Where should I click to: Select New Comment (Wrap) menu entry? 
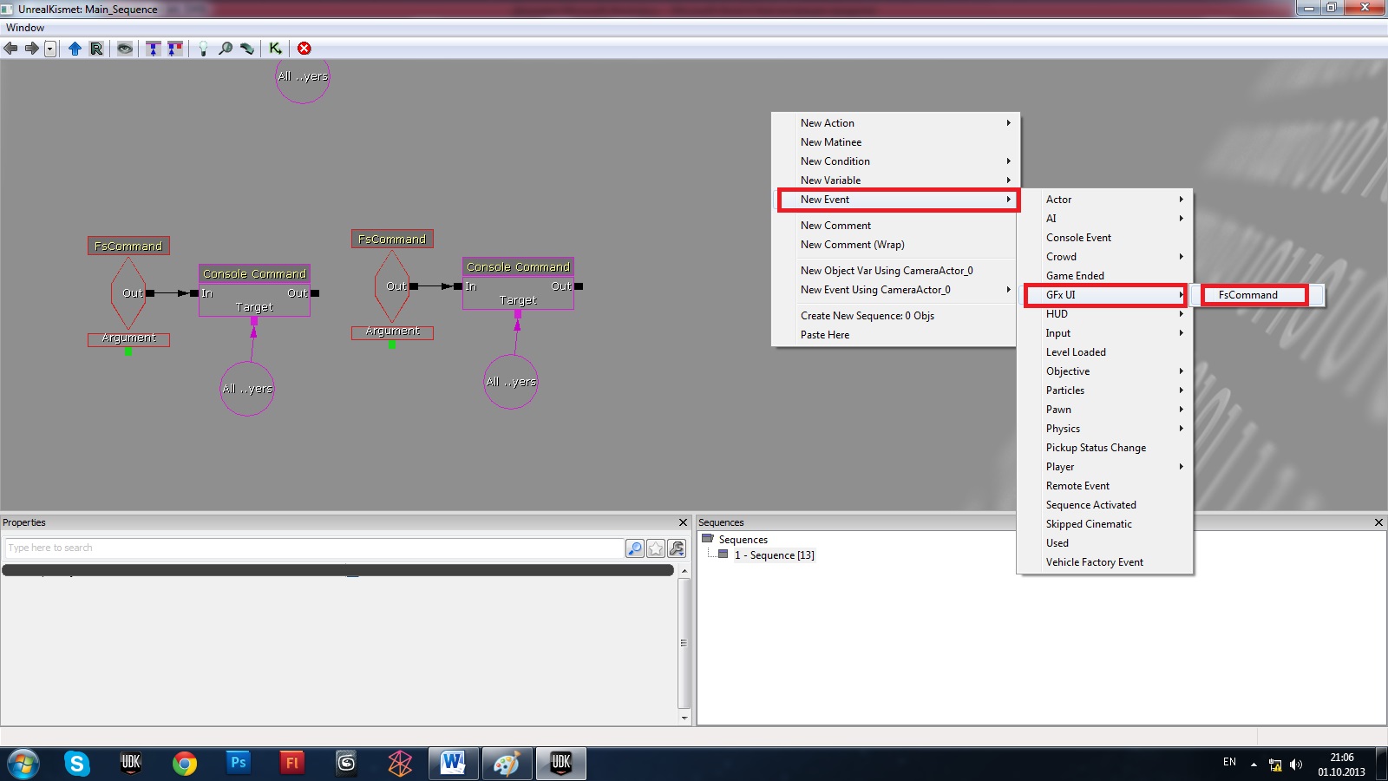click(x=896, y=245)
